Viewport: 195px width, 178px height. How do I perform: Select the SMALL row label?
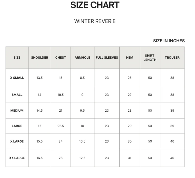click(17, 95)
